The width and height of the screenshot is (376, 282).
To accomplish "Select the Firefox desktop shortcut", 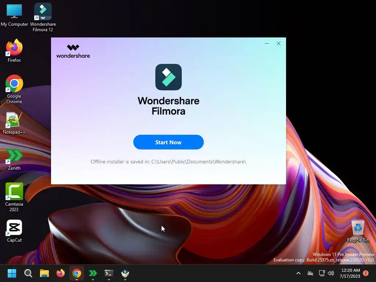I will pyautogui.click(x=14, y=51).
